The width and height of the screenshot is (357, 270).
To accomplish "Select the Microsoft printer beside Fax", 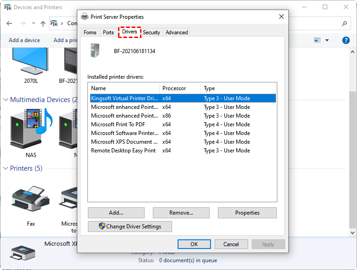I will [69, 209].
